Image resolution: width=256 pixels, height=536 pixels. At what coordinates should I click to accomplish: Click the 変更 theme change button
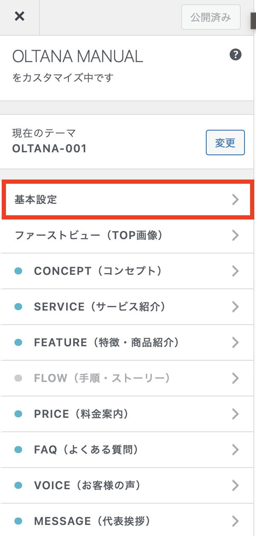tap(225, 143)
